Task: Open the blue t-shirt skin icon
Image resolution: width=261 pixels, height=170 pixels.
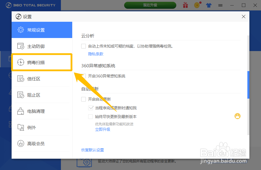Action: [x=209, y=5]
